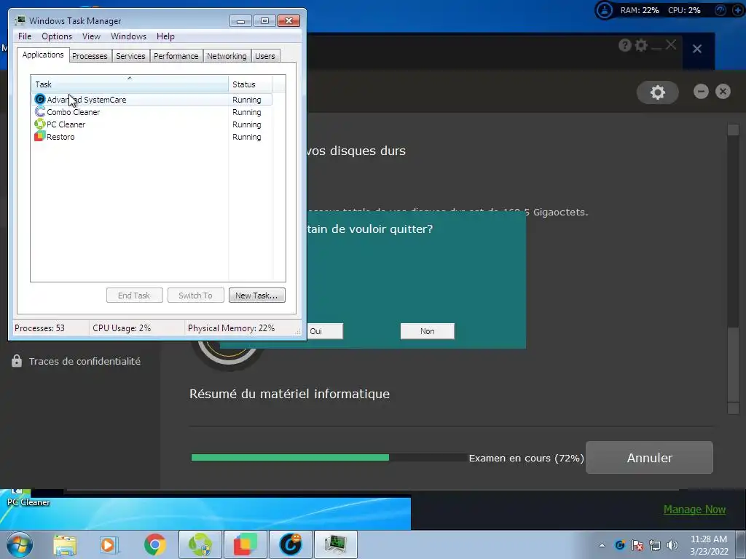Click the New Task... button
This screenshot has width=746, height=559.
click(x=256, y=296)
